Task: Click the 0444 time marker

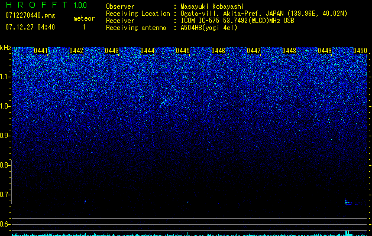Action: [147, 51]
